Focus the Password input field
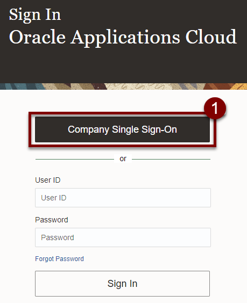The height and width of the screenshot is (303, 247). (x=123, y=237)
